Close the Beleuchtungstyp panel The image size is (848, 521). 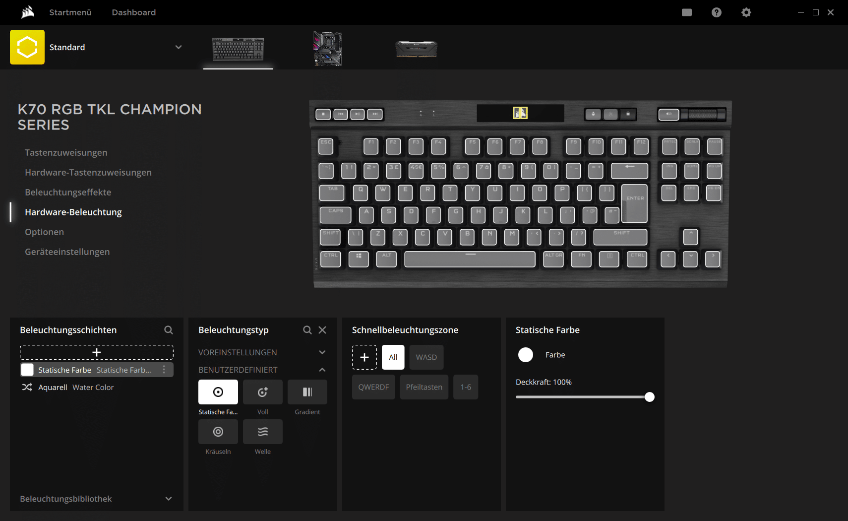322,330
